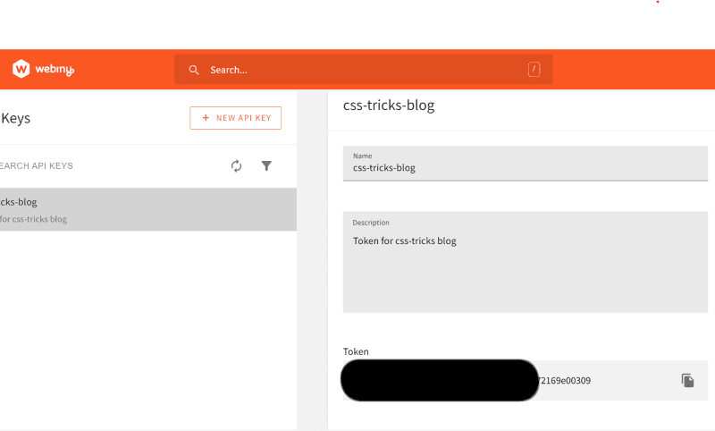Click the css-tricks-blog form heading
This screenshot has height=431, width=715.
pos(389,106)
